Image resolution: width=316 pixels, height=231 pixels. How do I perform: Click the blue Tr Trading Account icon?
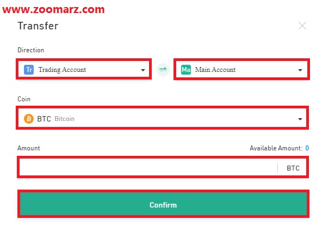click(29, 70)
